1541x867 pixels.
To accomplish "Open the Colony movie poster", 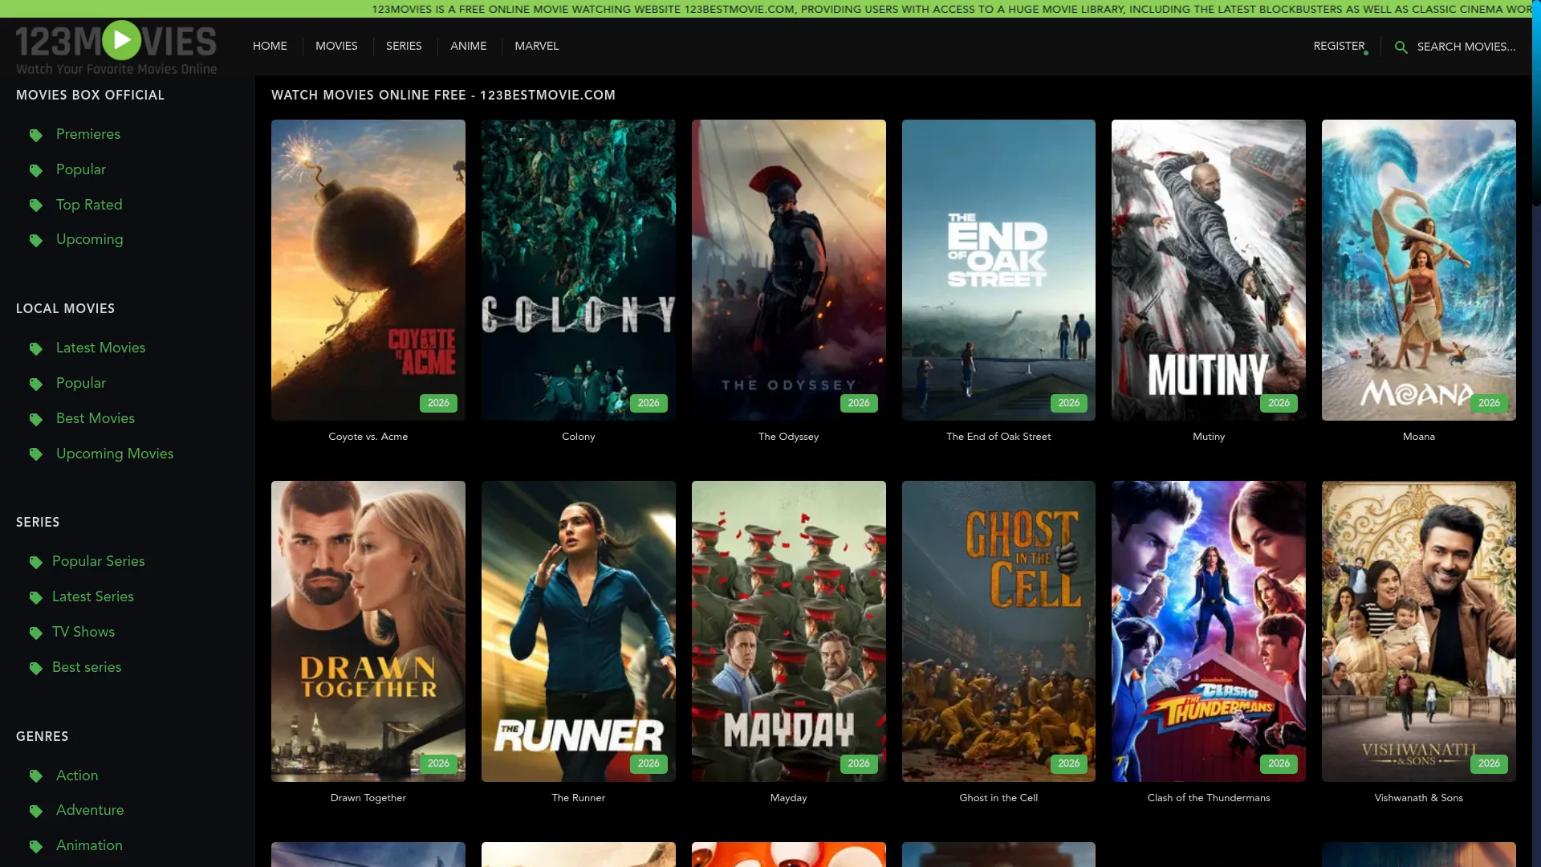I will pos(579,270).
